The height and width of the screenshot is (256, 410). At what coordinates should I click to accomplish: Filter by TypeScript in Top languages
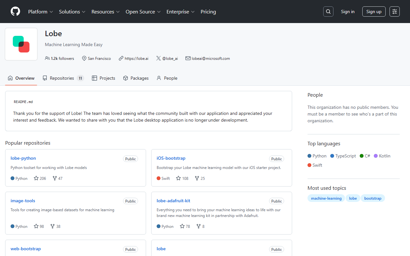343,156
